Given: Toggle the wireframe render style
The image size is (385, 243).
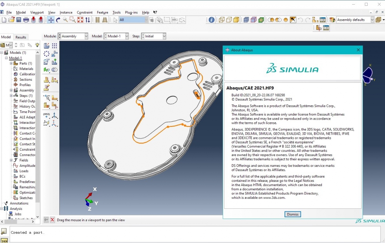Looking at the screenshot, I should click(221, 20).
